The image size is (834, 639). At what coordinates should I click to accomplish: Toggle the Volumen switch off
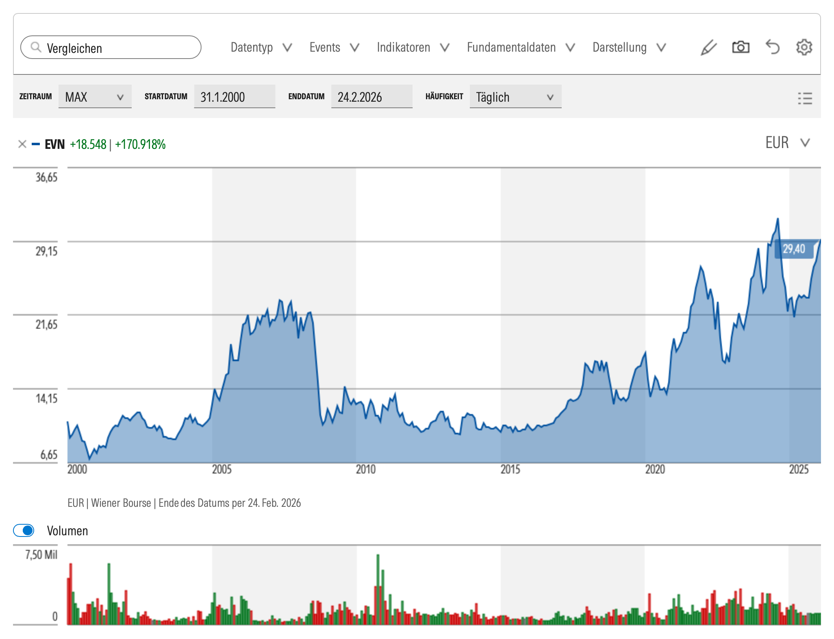[x=24, y=530]
